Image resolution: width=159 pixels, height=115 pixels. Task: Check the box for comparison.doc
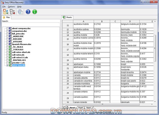pyautogui.click(x=7, y=31)
